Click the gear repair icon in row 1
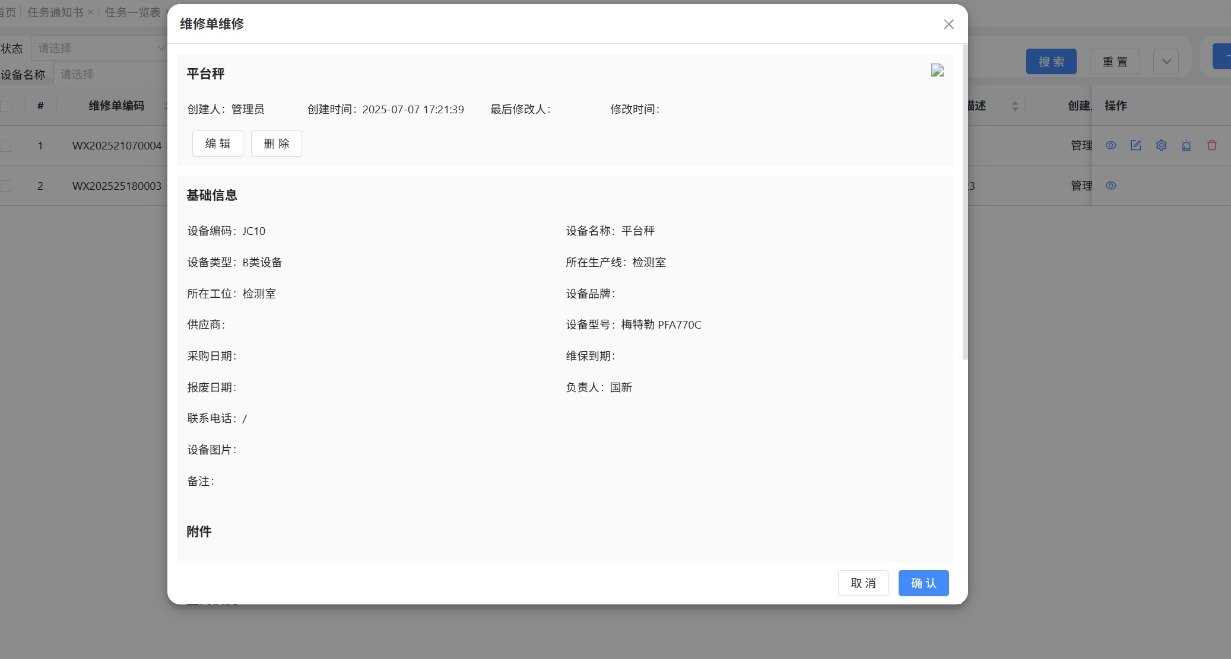Screen dimensions: 1231x659 pos(1162,145)
